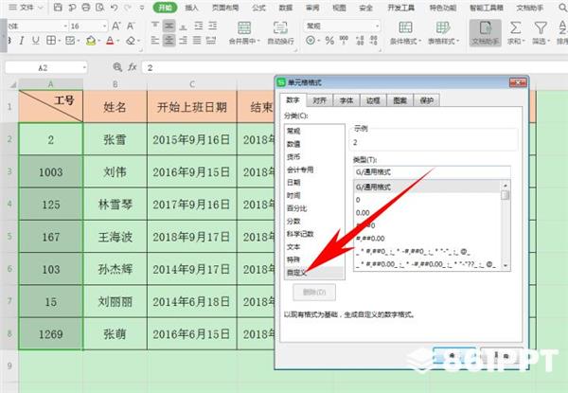This screenshot has height=393, width=568.
Task: Click the Document Assistant ribbon icon
Action: pyautogui.click(x=485, y=32)
